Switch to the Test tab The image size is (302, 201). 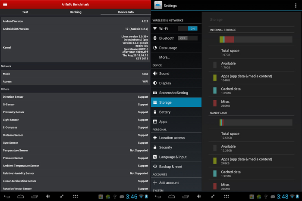[x=25, y=12]
